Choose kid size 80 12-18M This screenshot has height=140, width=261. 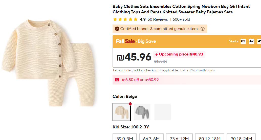(210, 137)
